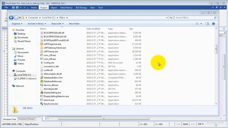This screenshot has width=228, height=128.
Task: Select DisplaySettingDetector.exe file icon
Action: click(42, 96)
